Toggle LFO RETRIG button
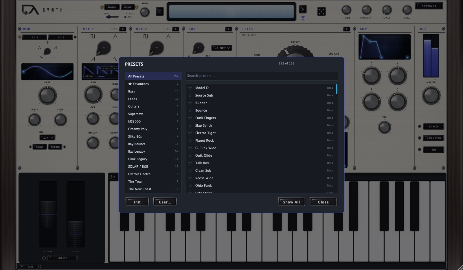 (x=55, y=147)
